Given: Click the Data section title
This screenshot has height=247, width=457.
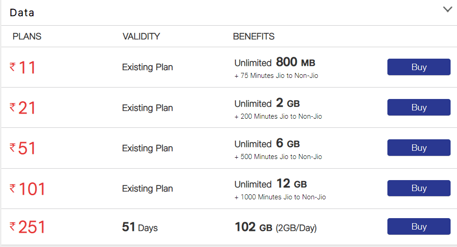Looking at the screenshot, I should pos(22,12).
